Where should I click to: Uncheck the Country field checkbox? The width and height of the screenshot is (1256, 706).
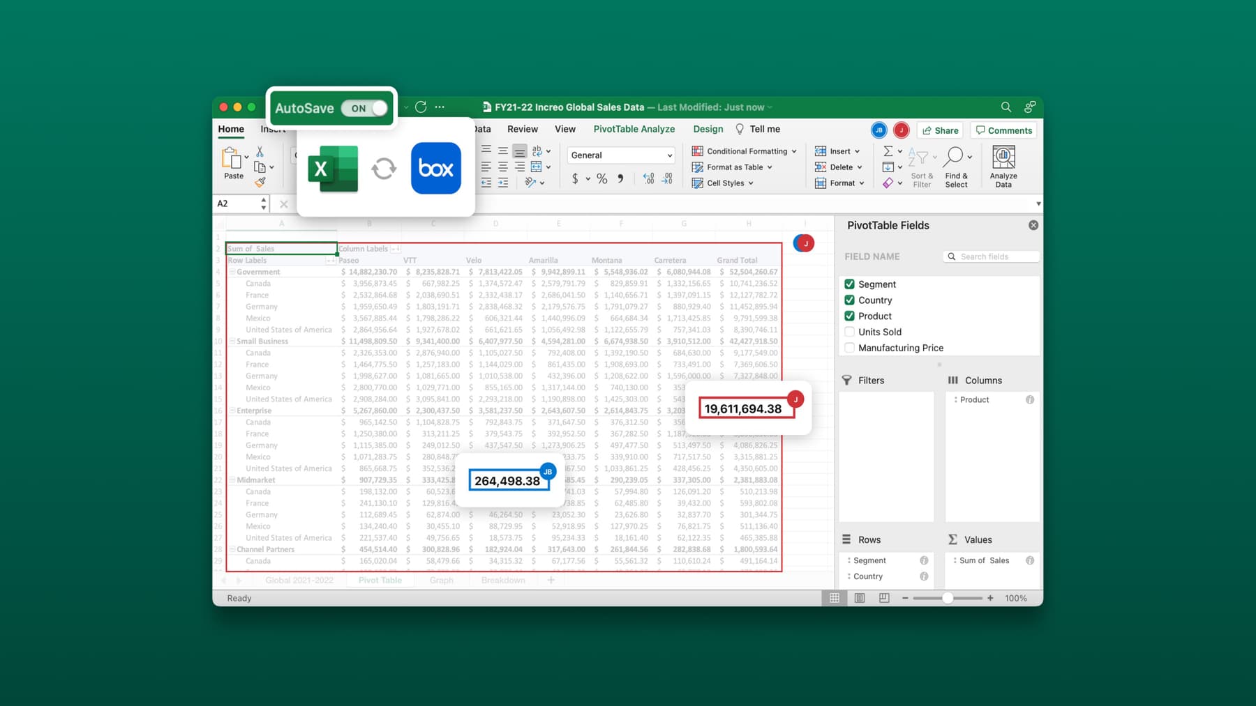(850, 300)
